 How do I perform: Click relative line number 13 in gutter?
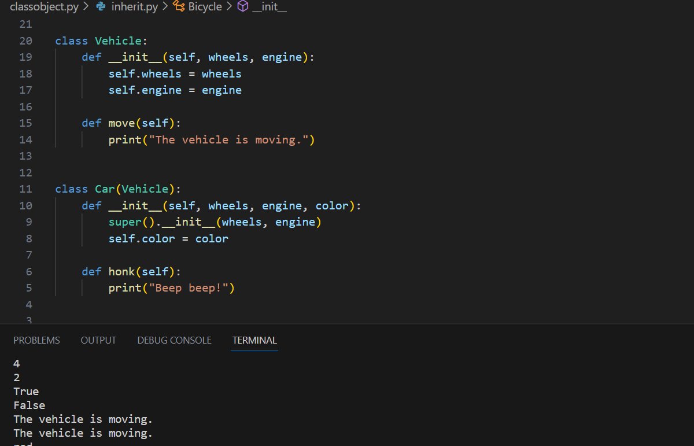click(x=25, y=156)
